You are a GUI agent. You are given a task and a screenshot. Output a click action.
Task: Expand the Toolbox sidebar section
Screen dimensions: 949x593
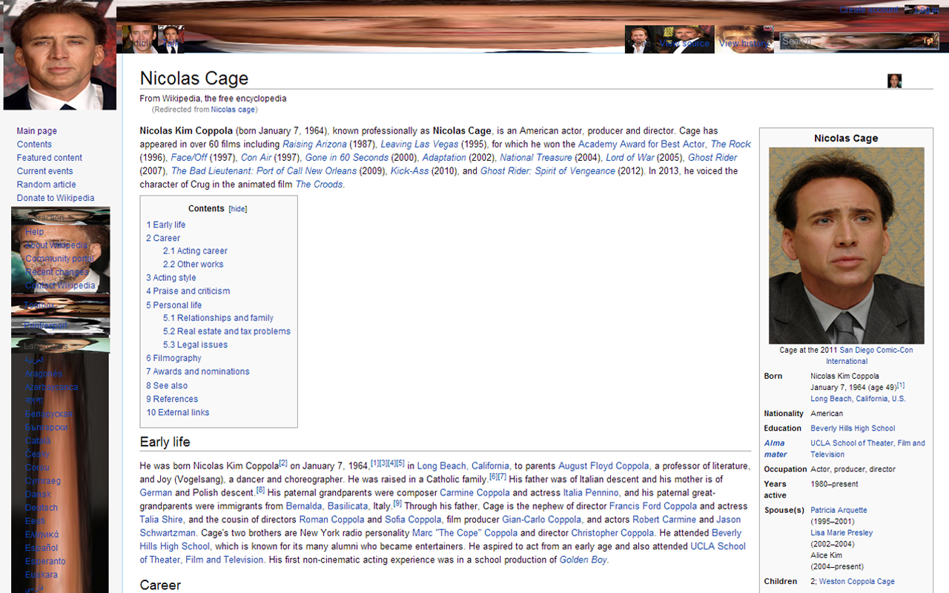pos(39,305)
